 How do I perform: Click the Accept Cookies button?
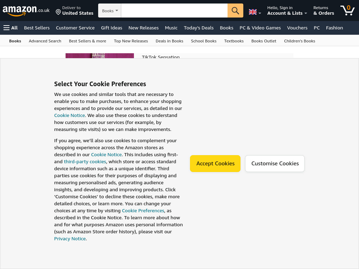coord(215,164)
